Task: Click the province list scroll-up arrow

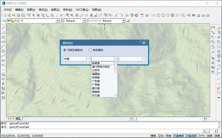Action: point(116,63)
